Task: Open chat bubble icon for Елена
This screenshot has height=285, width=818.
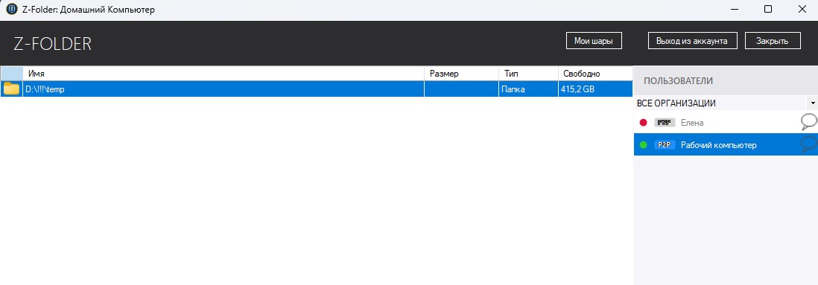Action: click(x=808, y=123)
